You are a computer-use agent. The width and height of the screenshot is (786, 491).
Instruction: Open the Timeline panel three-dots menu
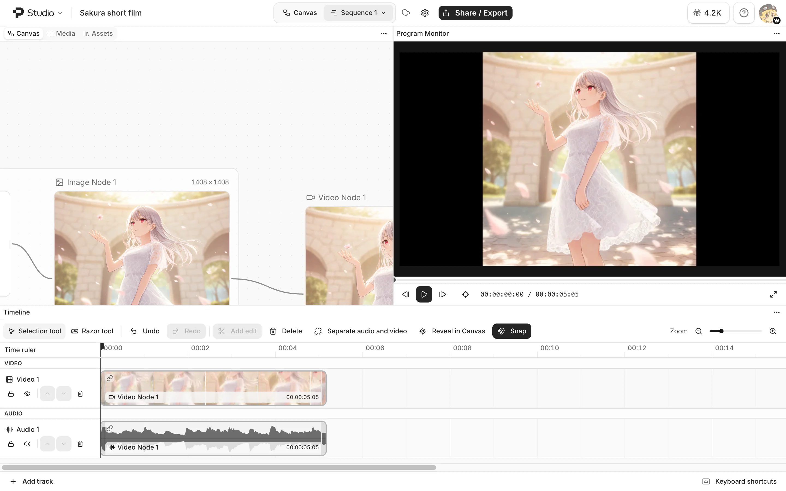point(776,312)
